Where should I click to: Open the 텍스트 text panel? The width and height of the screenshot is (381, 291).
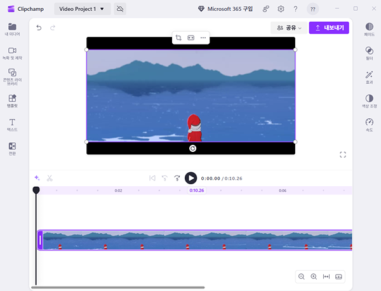[x=11, y=124]
